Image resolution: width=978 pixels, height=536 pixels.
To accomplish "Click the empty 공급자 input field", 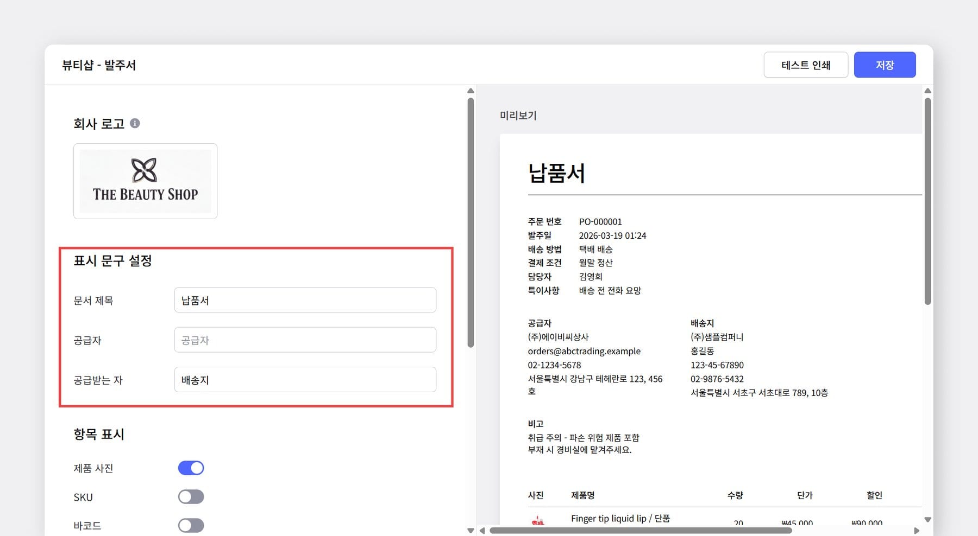I will [x=305, y=340].
